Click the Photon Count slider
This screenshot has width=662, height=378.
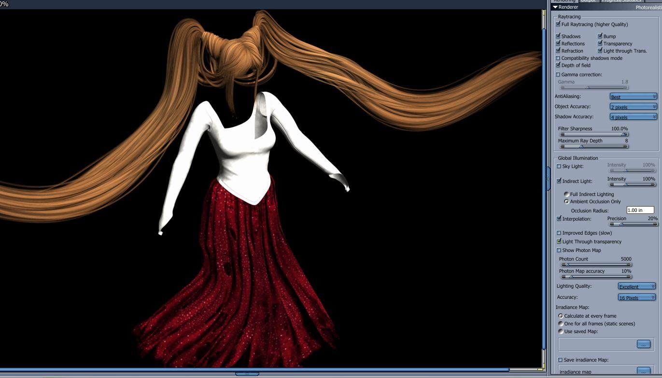[x=596, y=265]
